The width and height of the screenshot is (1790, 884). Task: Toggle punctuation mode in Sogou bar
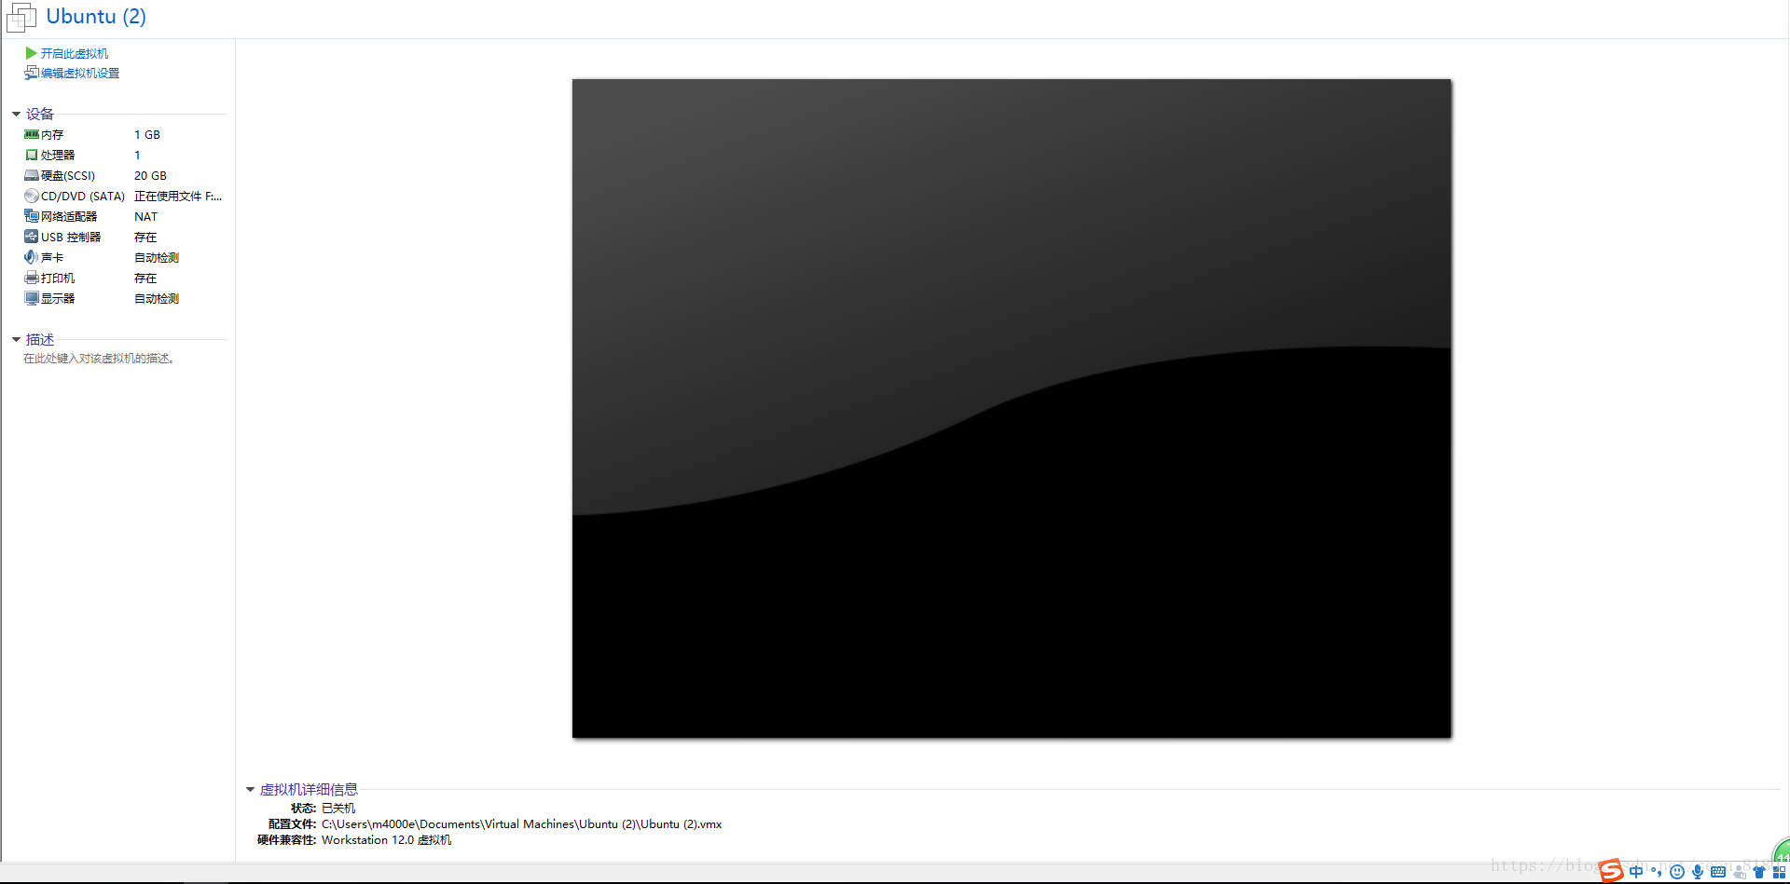tap(1656, 872)
